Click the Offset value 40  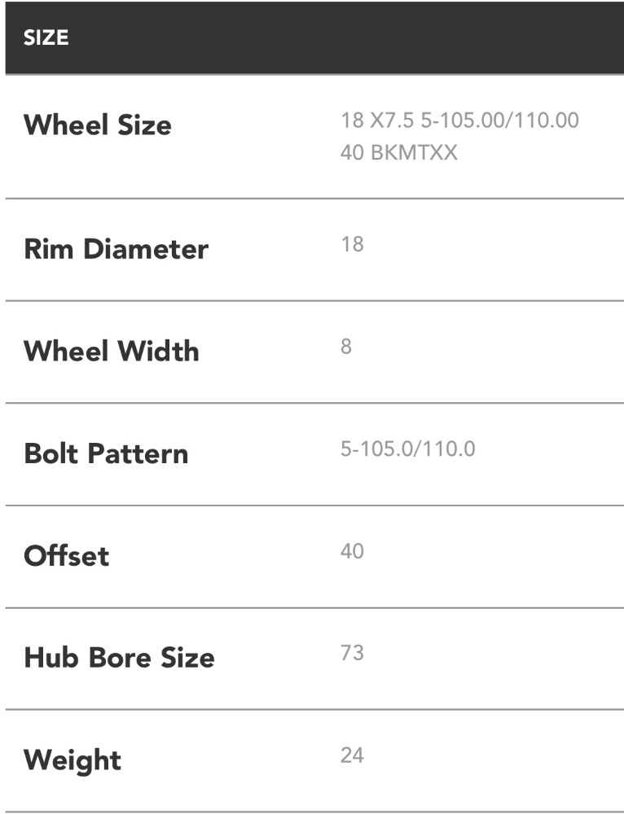coord(352,552)
